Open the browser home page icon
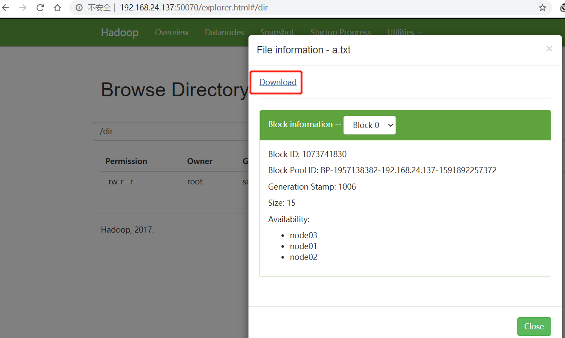Image resolution: width=565 pixels, height=338 pixels. click(x=57, y=7)
